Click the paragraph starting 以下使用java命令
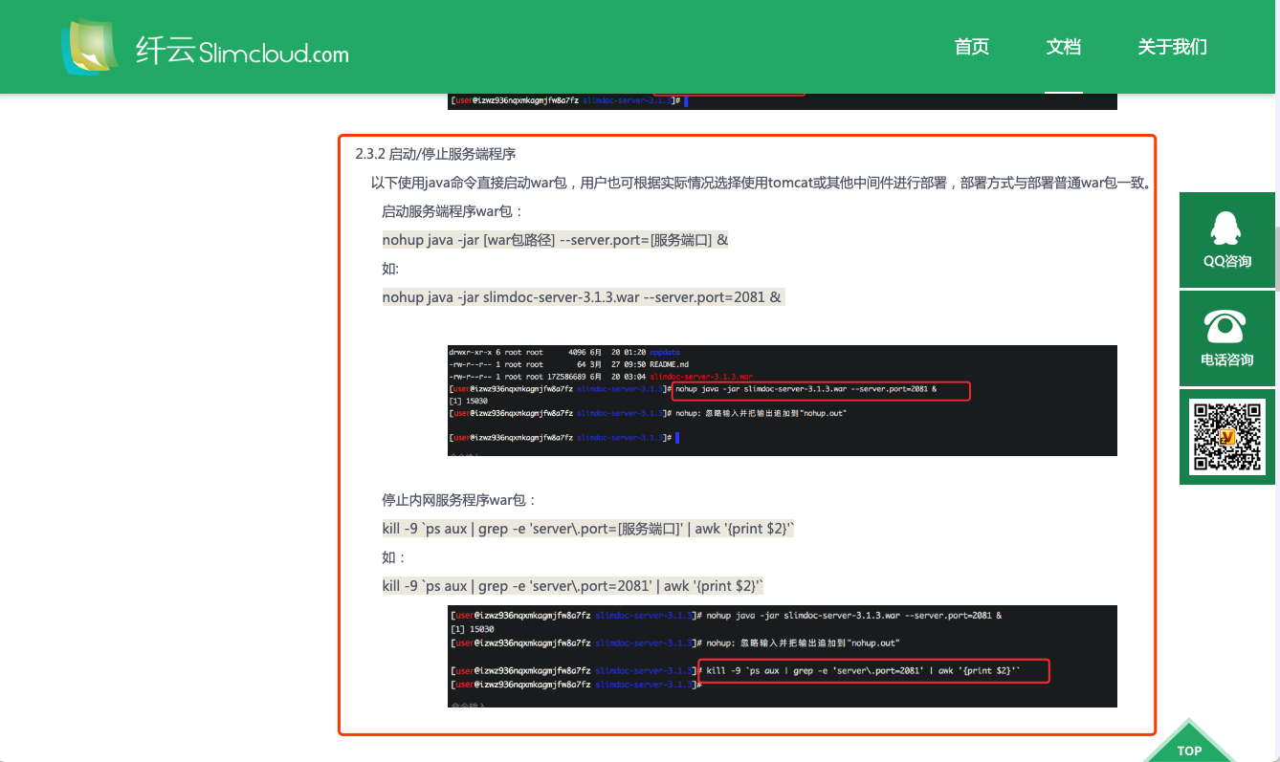This screenshot has width=1280, height=762. (x=761, y=183)
